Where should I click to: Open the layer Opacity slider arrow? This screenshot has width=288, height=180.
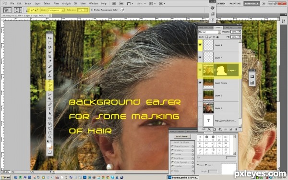tap(239, 32)
